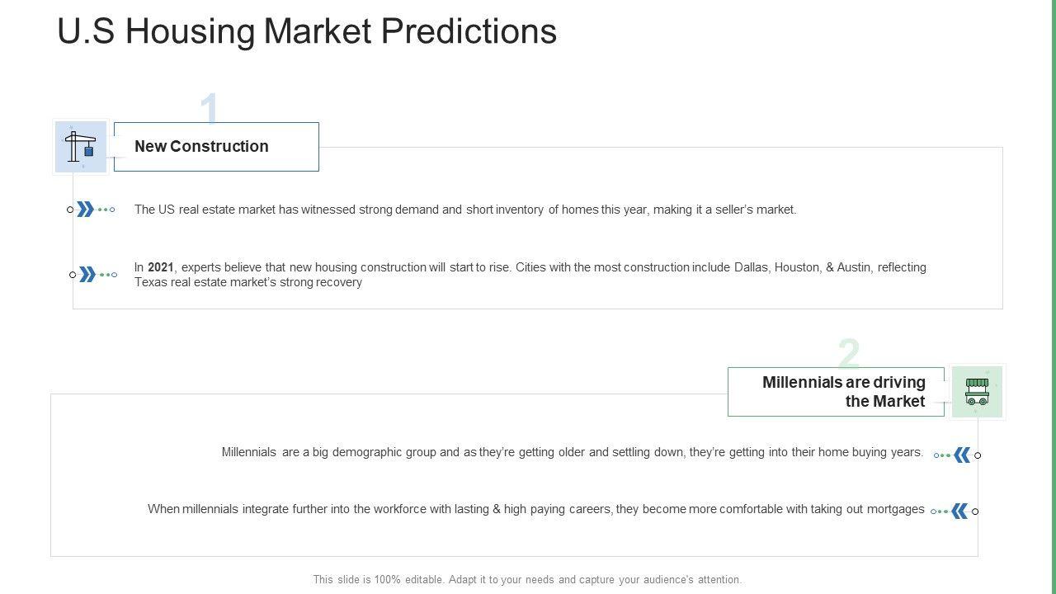Select the green market stall cart icon
The image size is (1056, 594).
point(977,392)
